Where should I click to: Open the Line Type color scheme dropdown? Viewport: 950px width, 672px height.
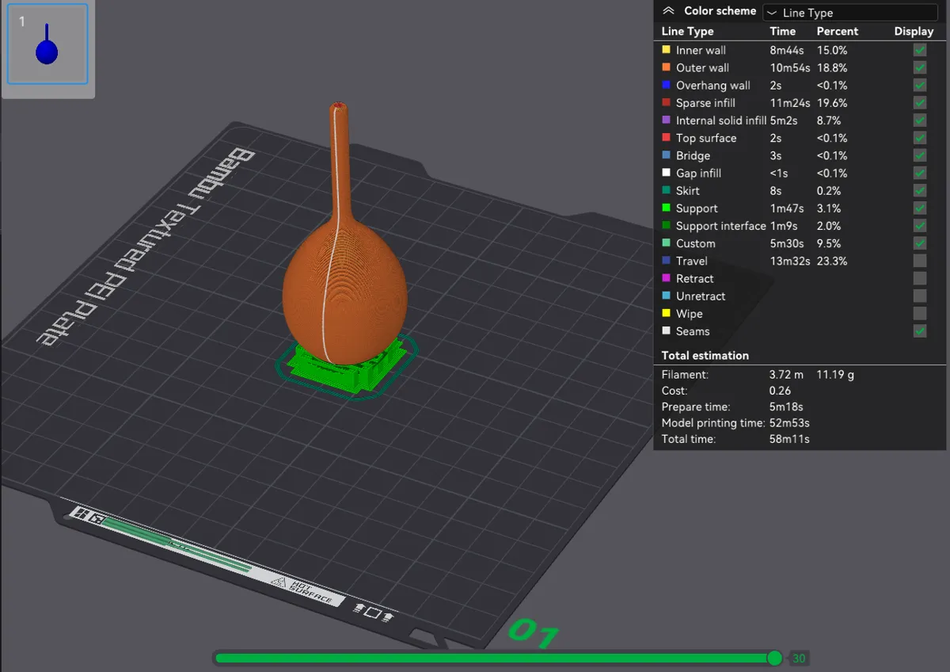tap(850, 13)
